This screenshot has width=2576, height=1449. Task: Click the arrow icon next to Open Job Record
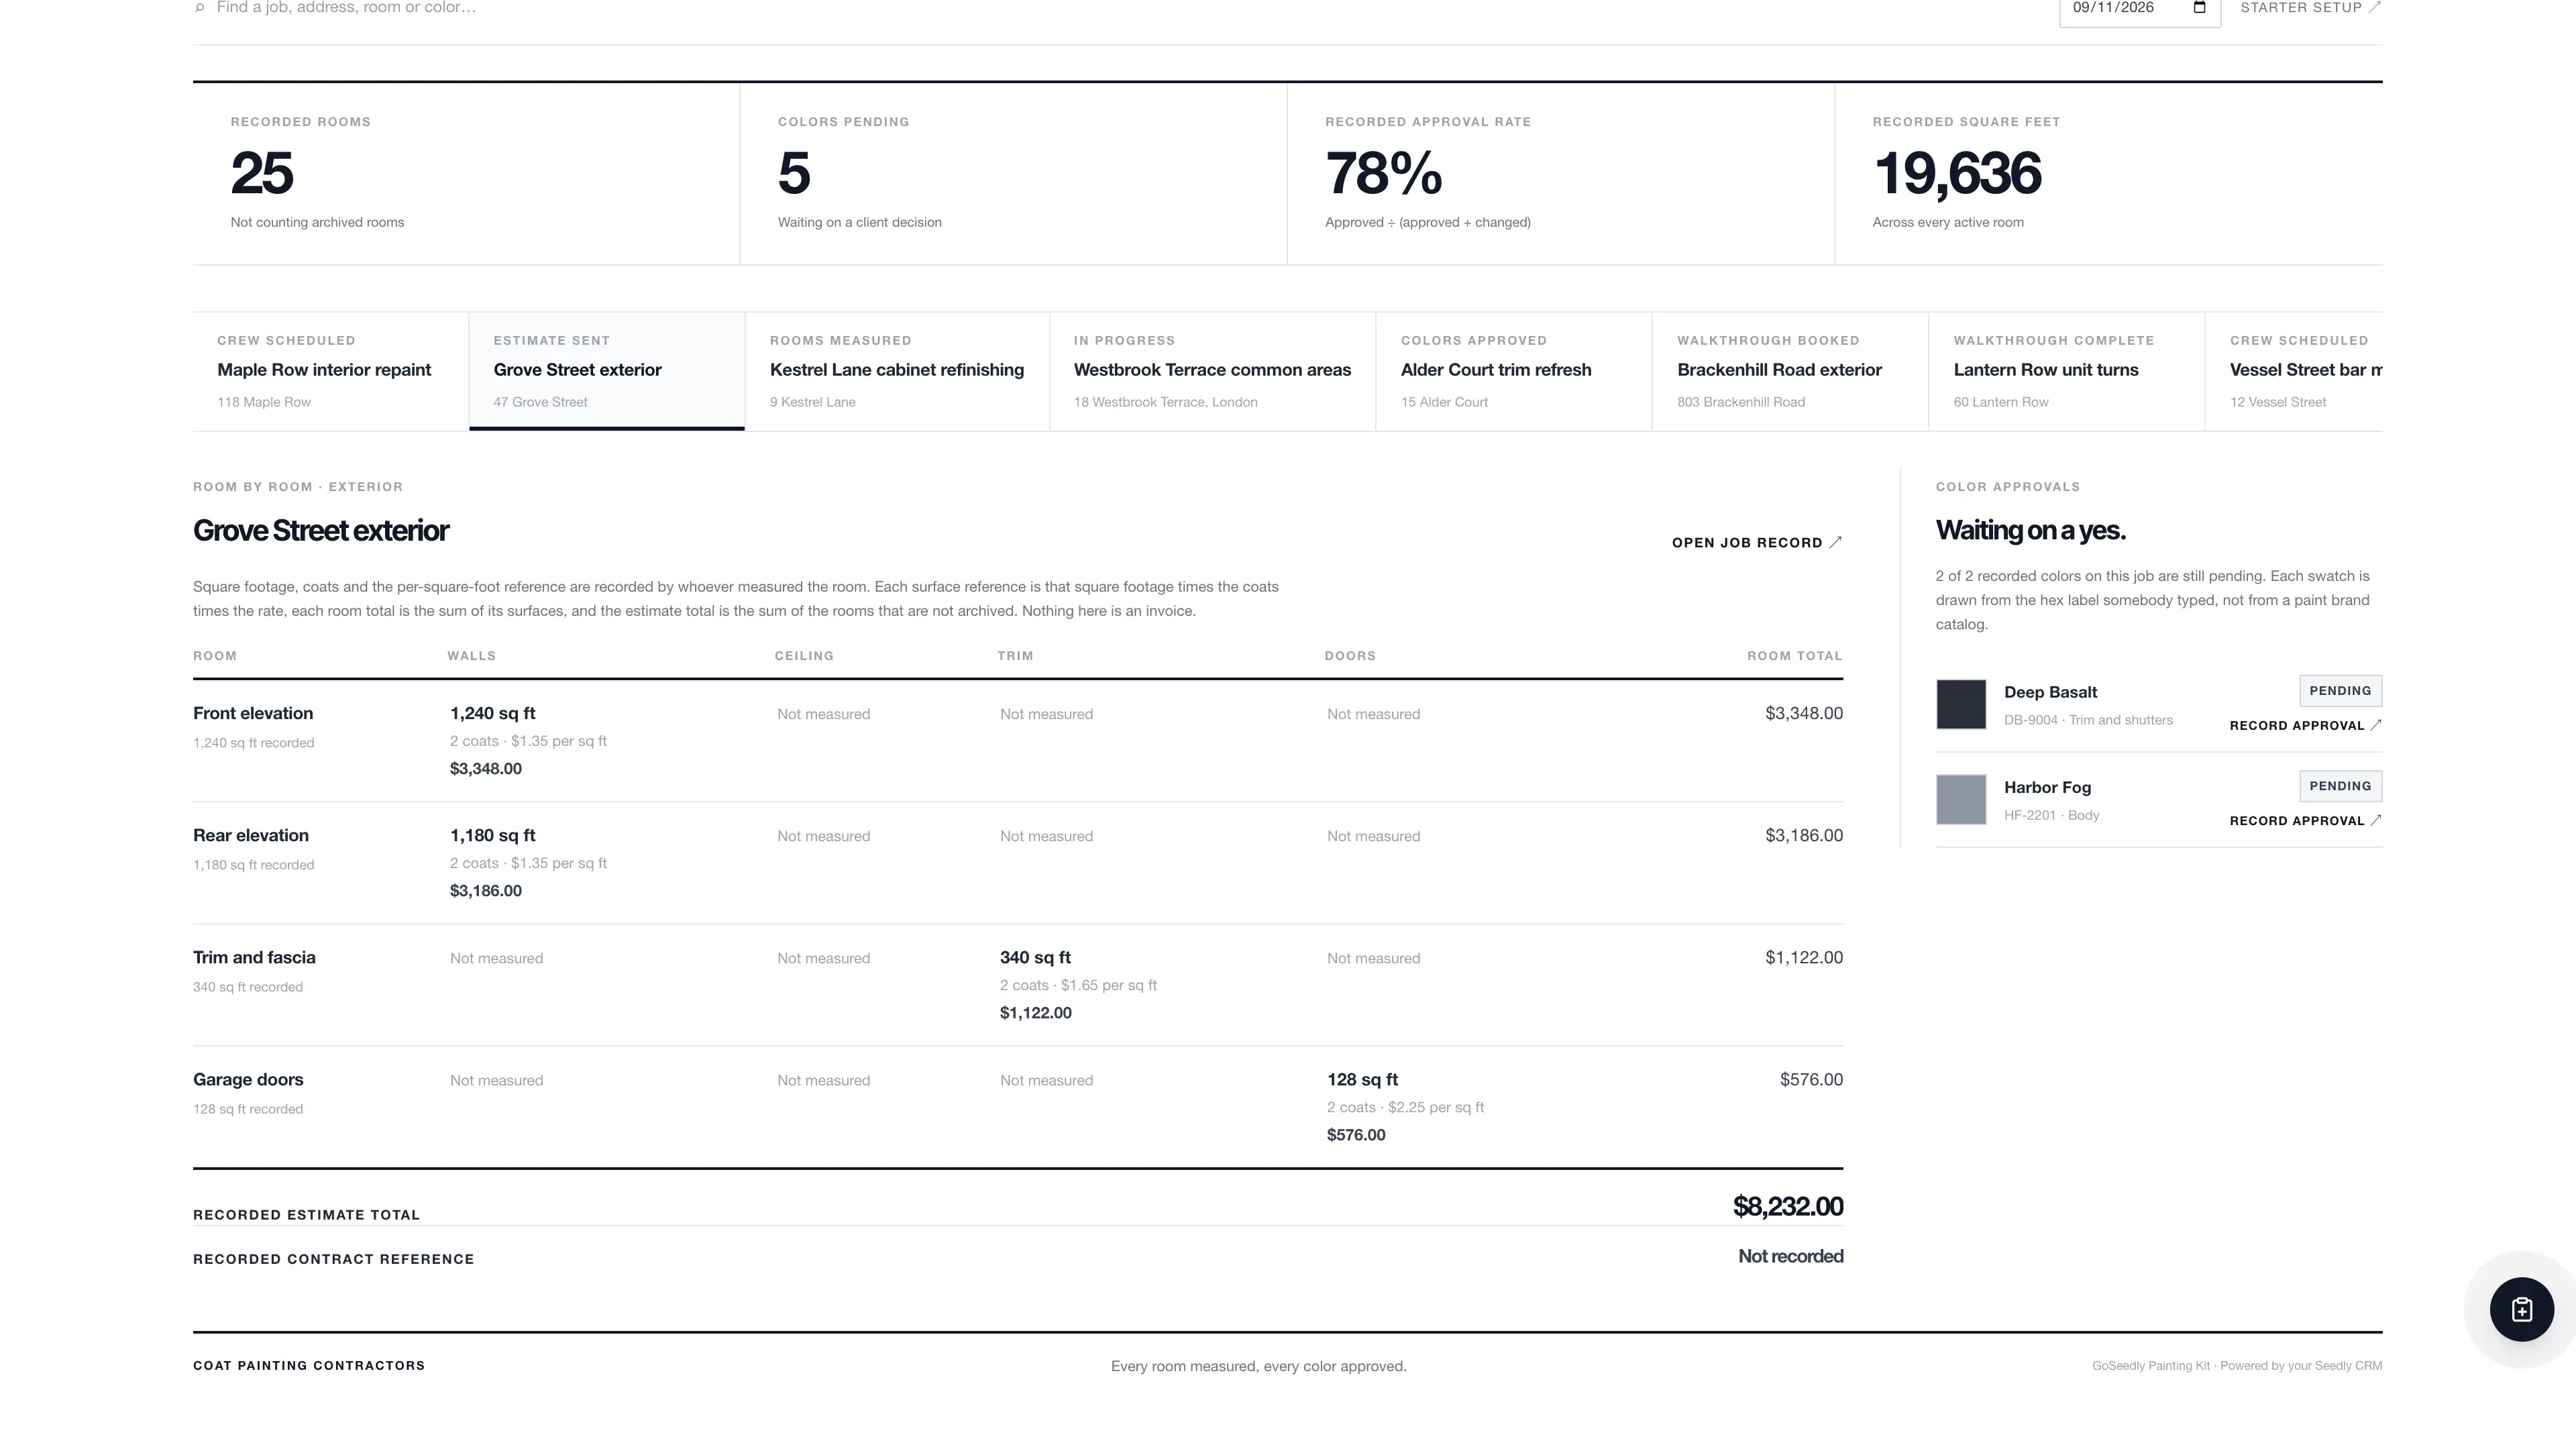pos(1835,542)
